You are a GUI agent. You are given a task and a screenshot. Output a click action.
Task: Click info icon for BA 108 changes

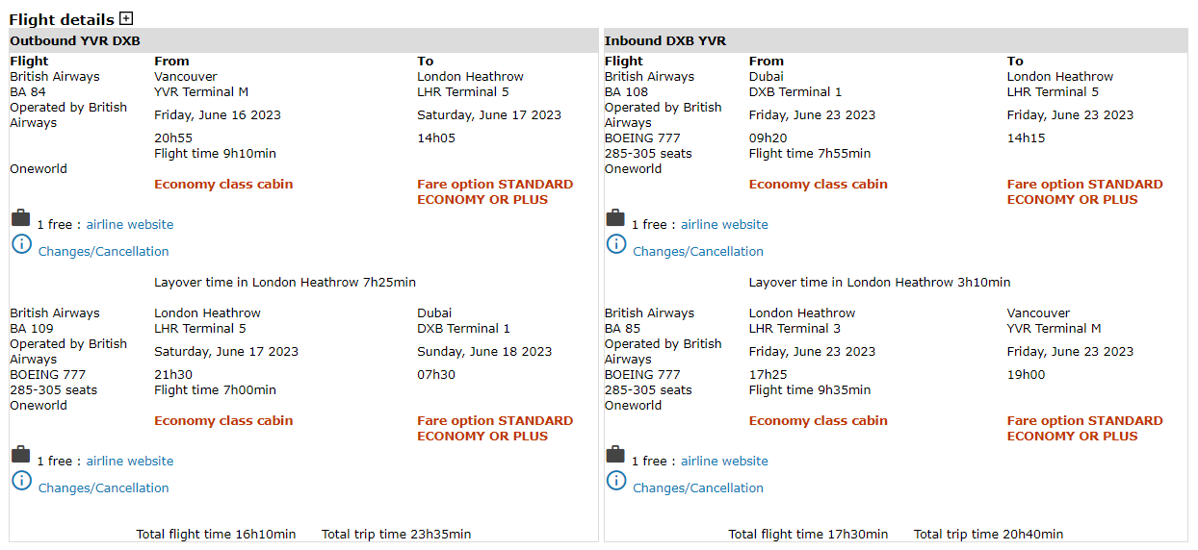tap(616, 244)
